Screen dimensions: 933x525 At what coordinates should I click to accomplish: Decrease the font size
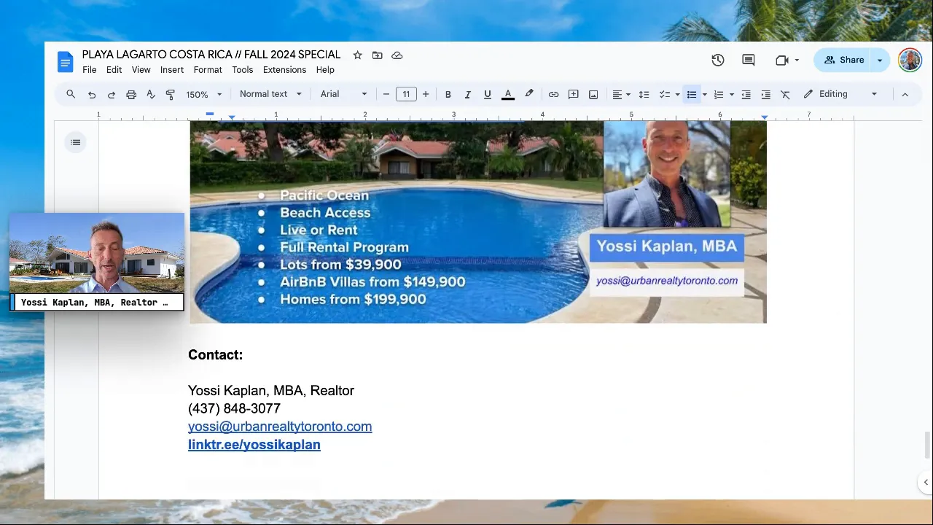pyautogui.click(x=386, y=94)
